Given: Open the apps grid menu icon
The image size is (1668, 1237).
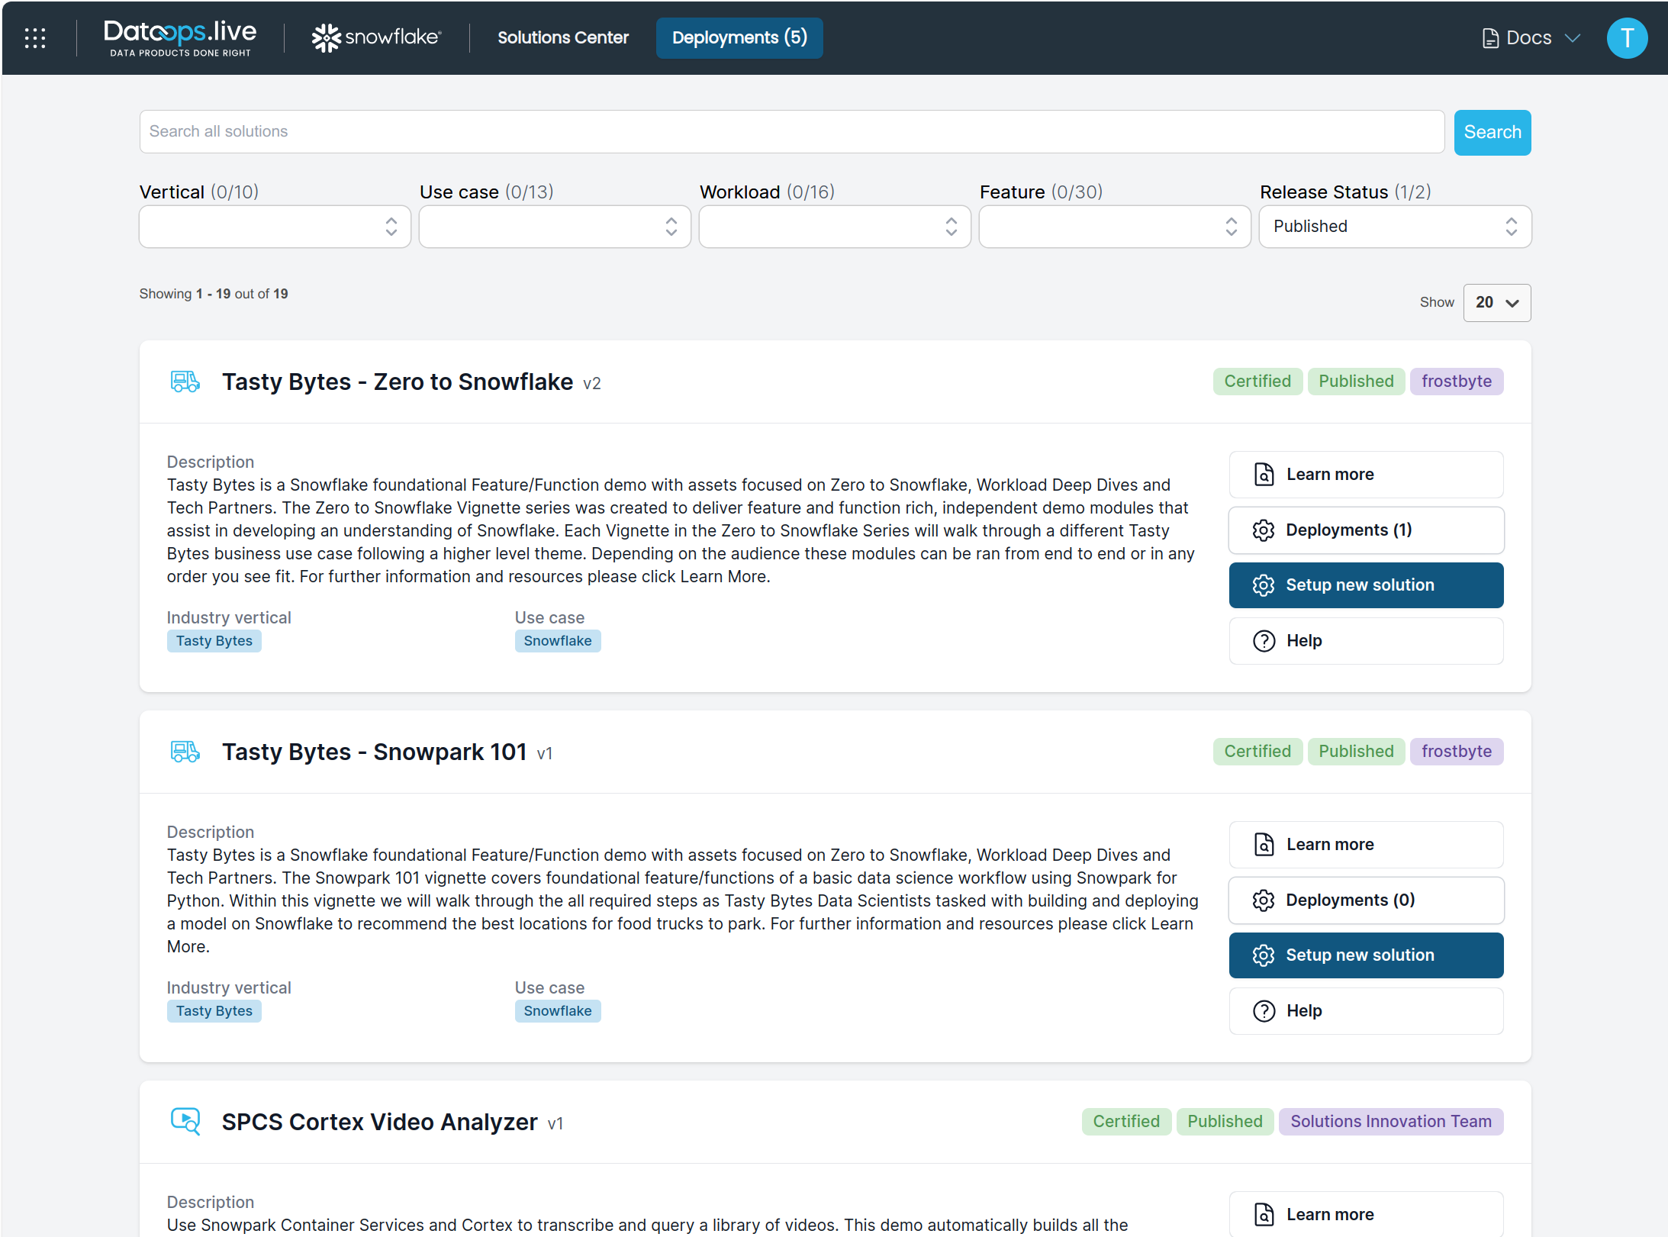Looking at the screenshot, I should point(35,37).
